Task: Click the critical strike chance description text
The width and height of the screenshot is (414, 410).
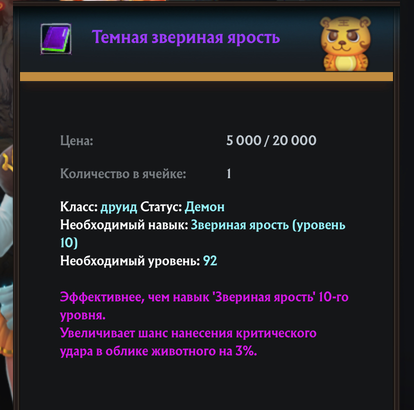Action: [188, 342]
